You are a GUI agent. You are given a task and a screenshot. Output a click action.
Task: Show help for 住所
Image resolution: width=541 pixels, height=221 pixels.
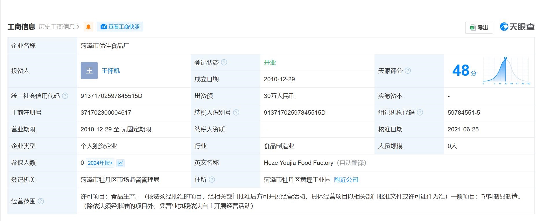point(212,180)
